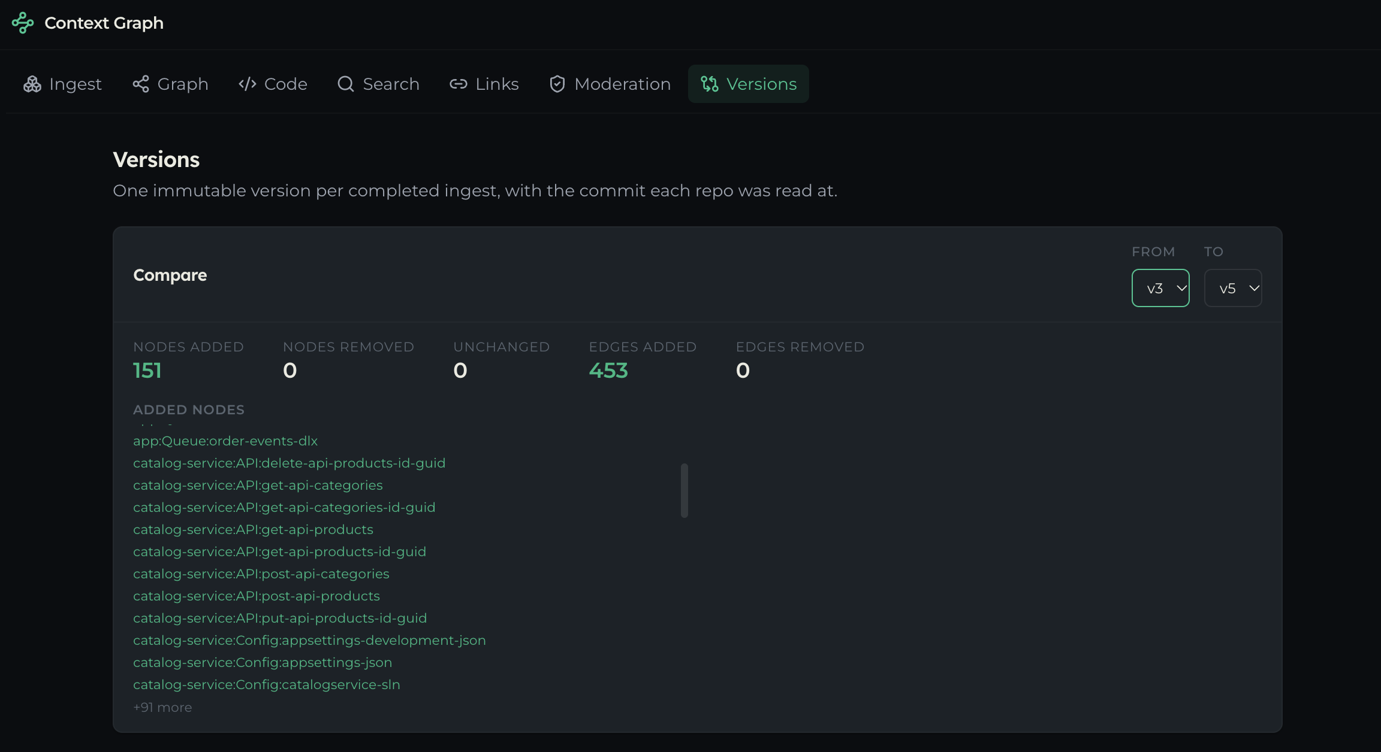Click the +91 more text
This screenshot has height=752, width=1381.
coord(162,707)
